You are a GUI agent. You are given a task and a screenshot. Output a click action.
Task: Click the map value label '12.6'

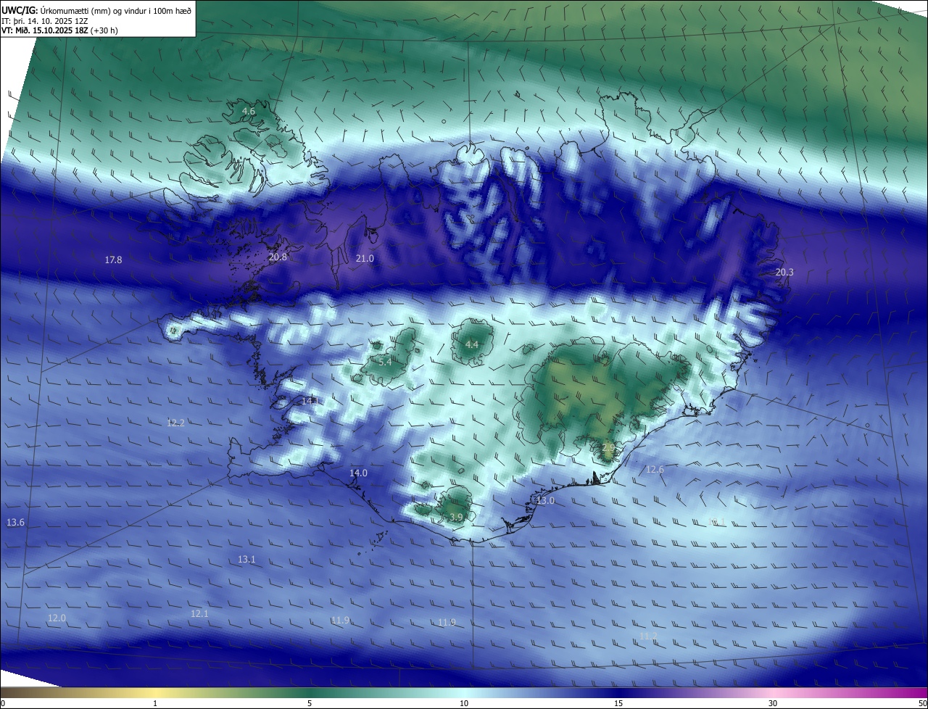coord(655,470)
